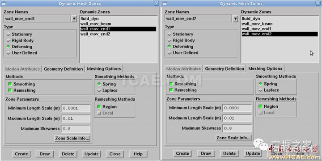The image size is (322, 161).
Task: Expand Zone Names dropdown in left dialog
Action: (x=74, y=19)
